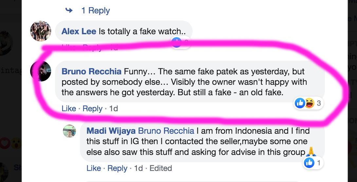Screen dimensions: 357x182
Task: Expand the "1 Reply" thread
Action: (95, 10)
